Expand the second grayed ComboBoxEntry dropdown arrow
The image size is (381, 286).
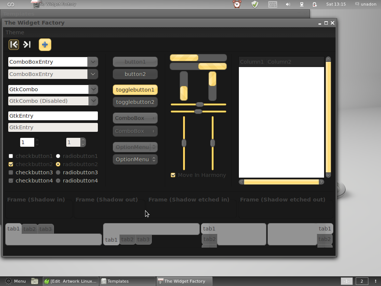[x=93, y=74]
